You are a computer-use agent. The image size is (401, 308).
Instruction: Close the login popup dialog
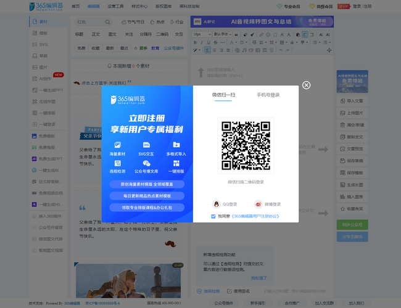point(307,85)
